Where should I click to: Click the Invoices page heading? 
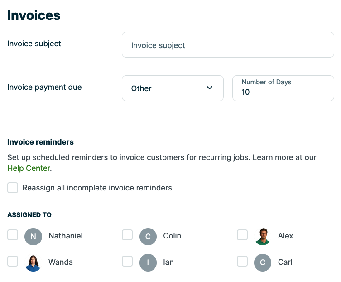(x=34, y=15)
